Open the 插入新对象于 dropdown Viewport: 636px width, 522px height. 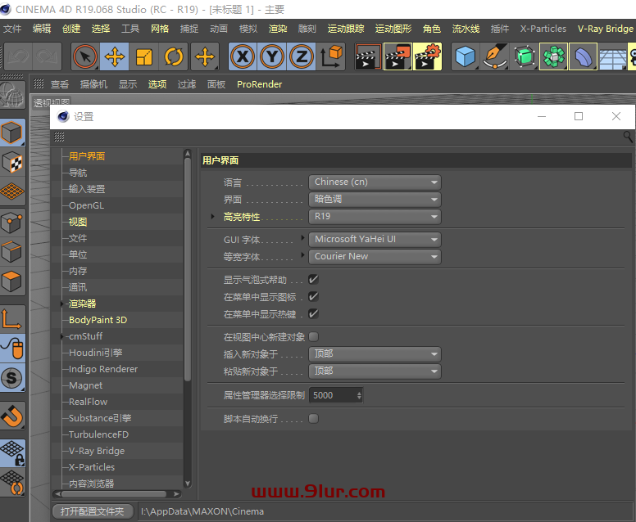[375, 354]
